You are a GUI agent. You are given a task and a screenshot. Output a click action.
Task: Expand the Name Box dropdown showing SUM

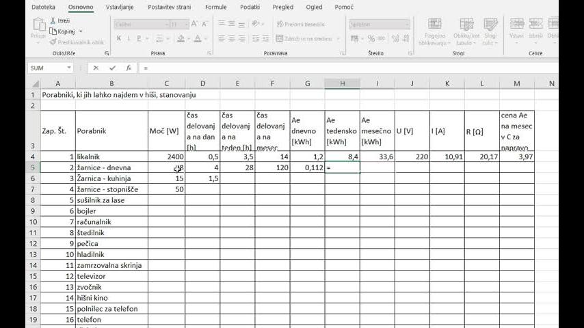69,68
